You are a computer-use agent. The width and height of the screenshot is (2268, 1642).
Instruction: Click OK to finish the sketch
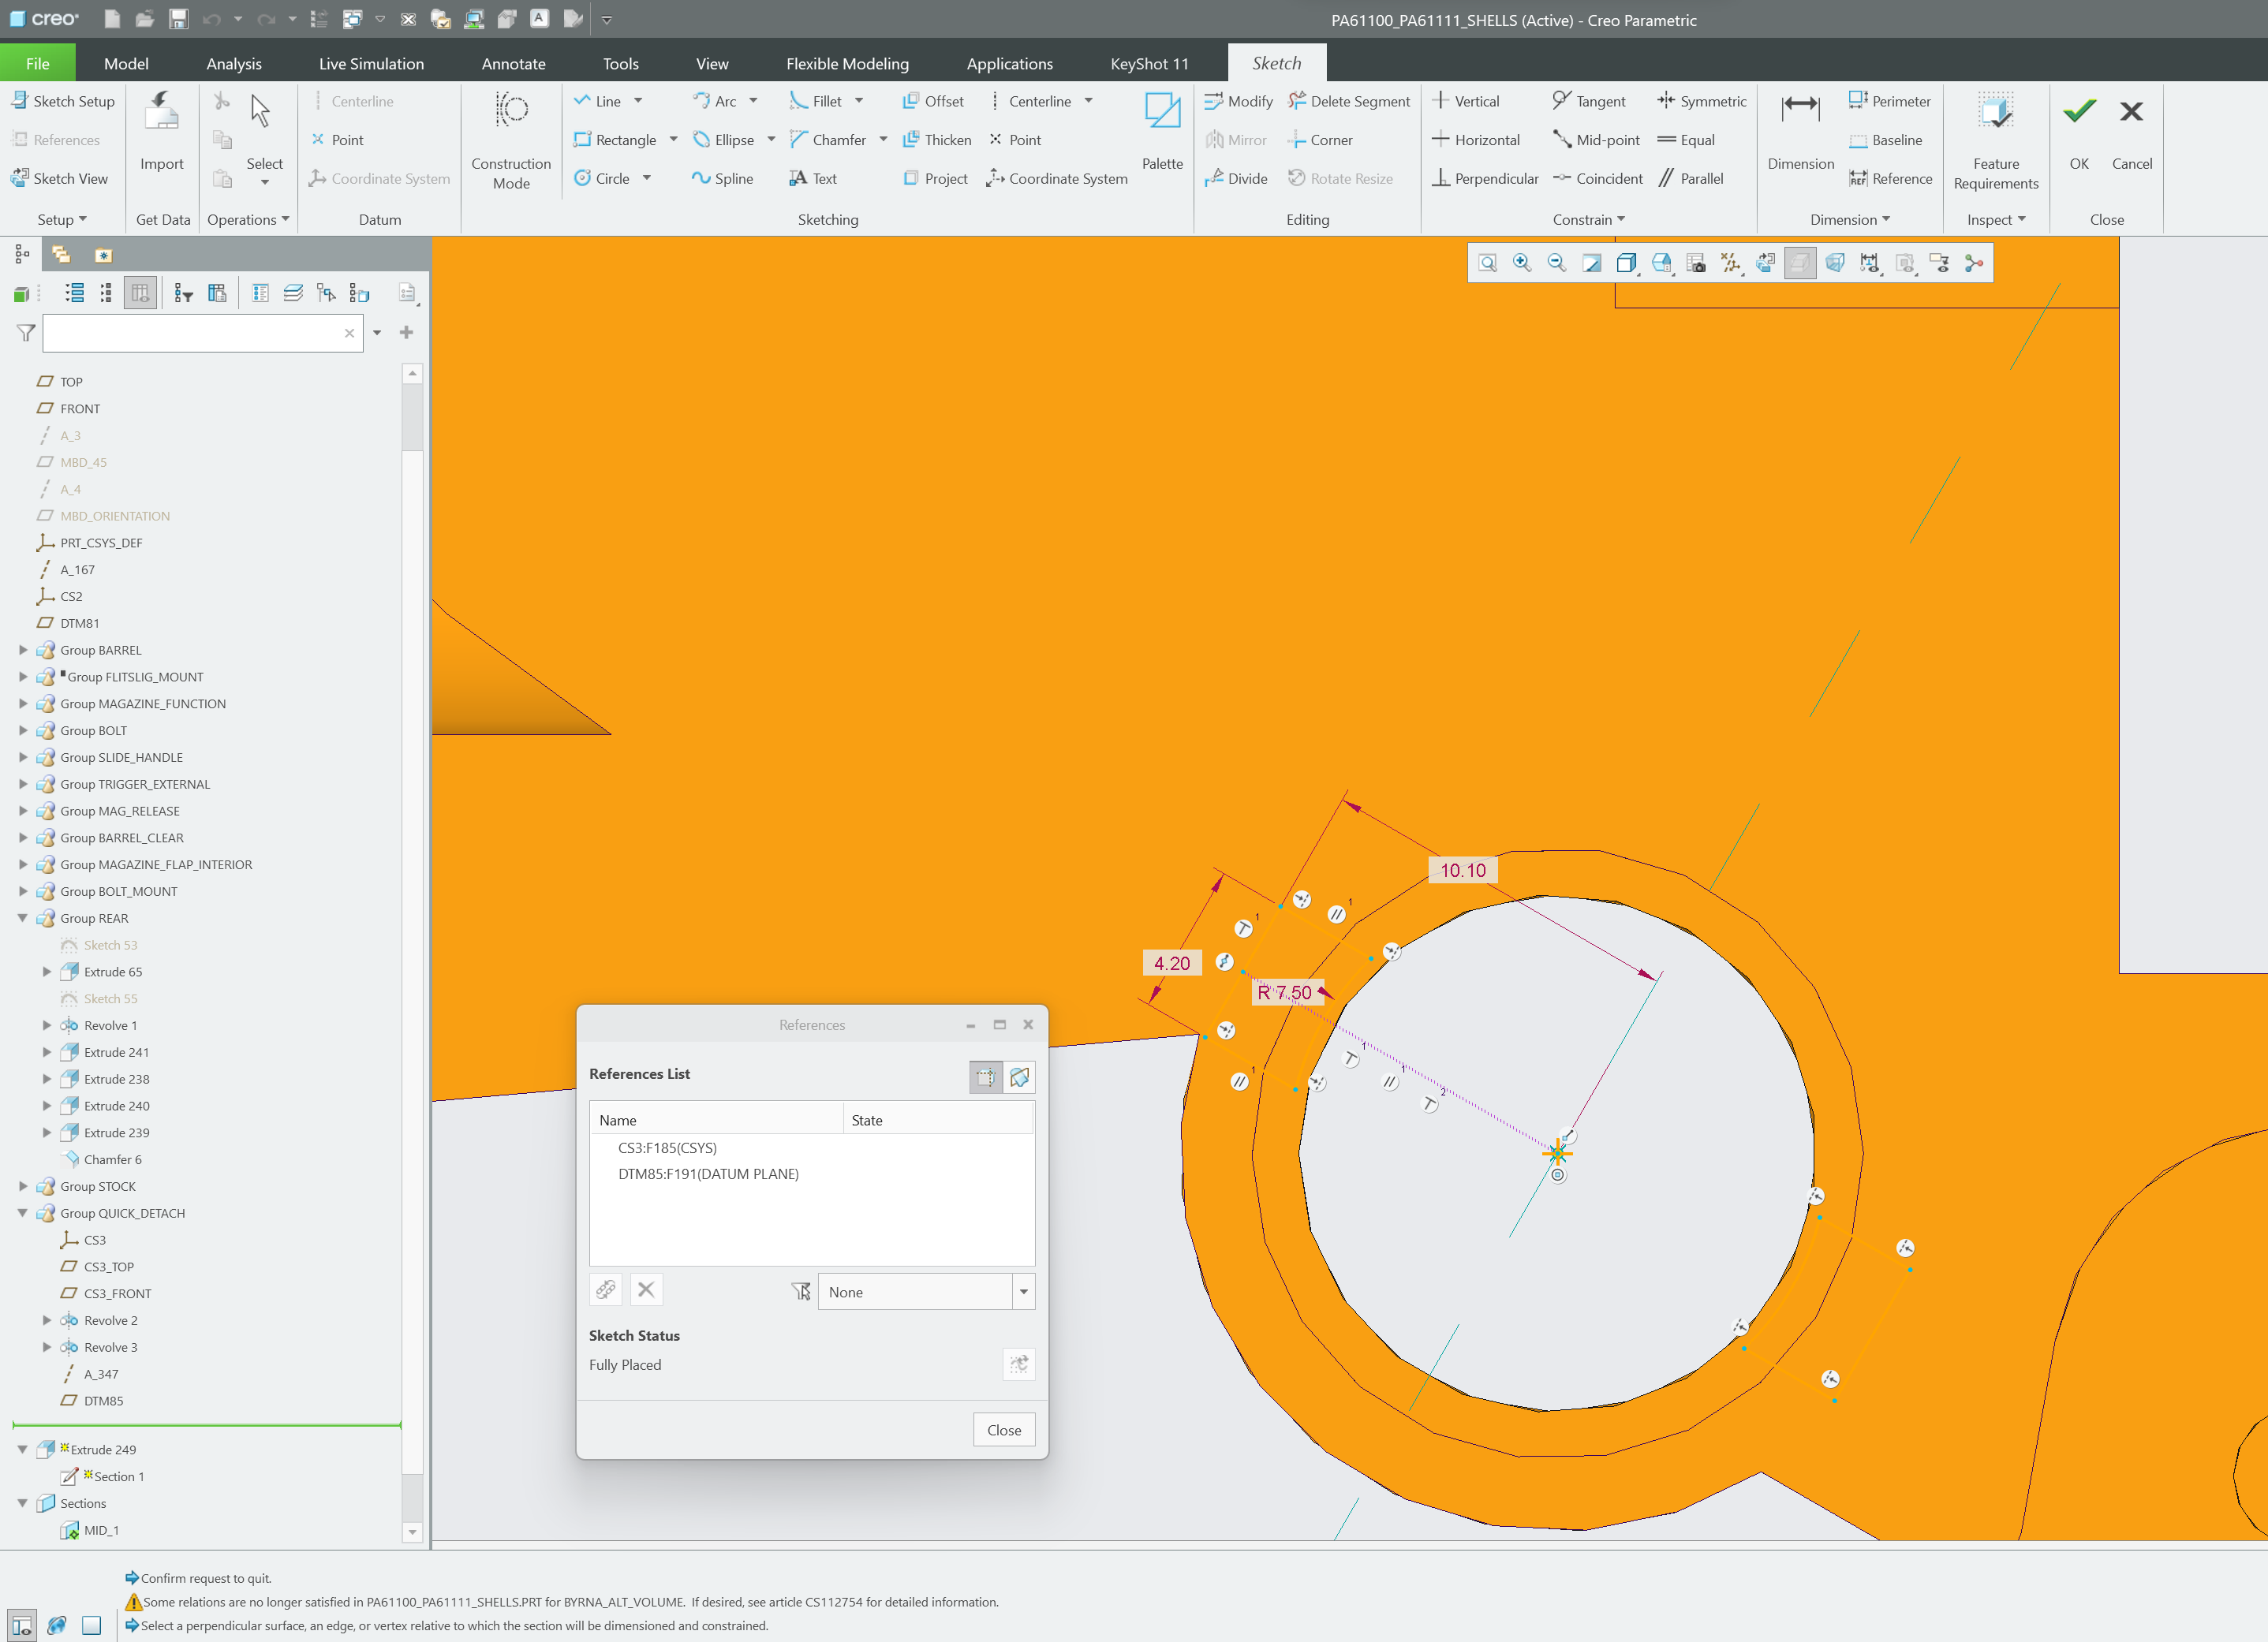coord(2079,130)
